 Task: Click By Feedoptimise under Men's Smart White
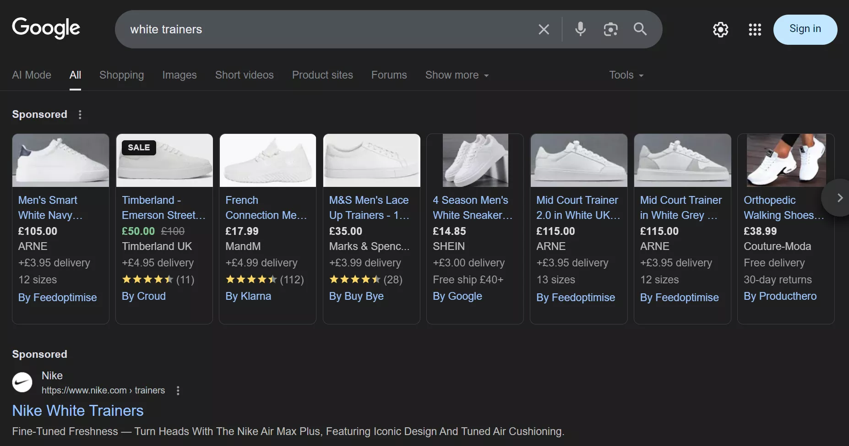[57, 297]
